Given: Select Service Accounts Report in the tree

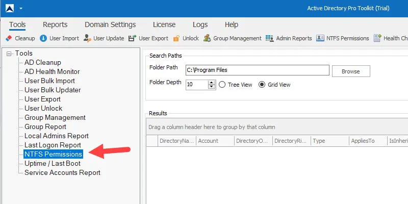Looking at the screenshot, I should tap(62, 173).
